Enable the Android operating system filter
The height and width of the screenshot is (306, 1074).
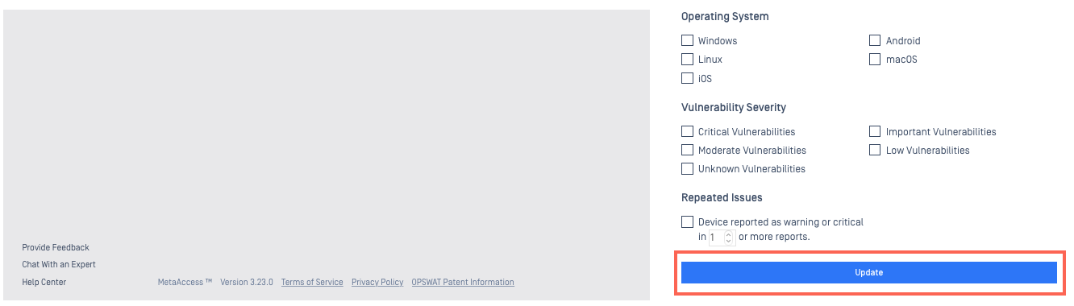(x=875, y=40)
